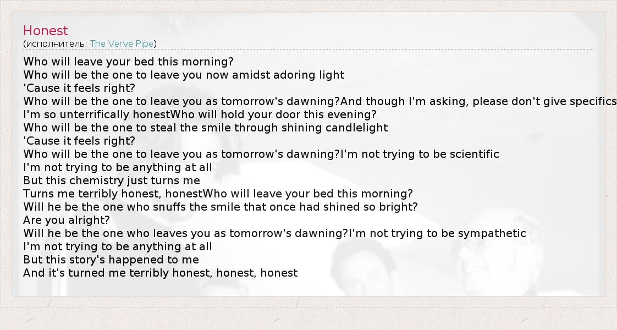Viewport: 617px width, 330px height.
Task: Select the line ending with be scientific
Action: [261, 154]
